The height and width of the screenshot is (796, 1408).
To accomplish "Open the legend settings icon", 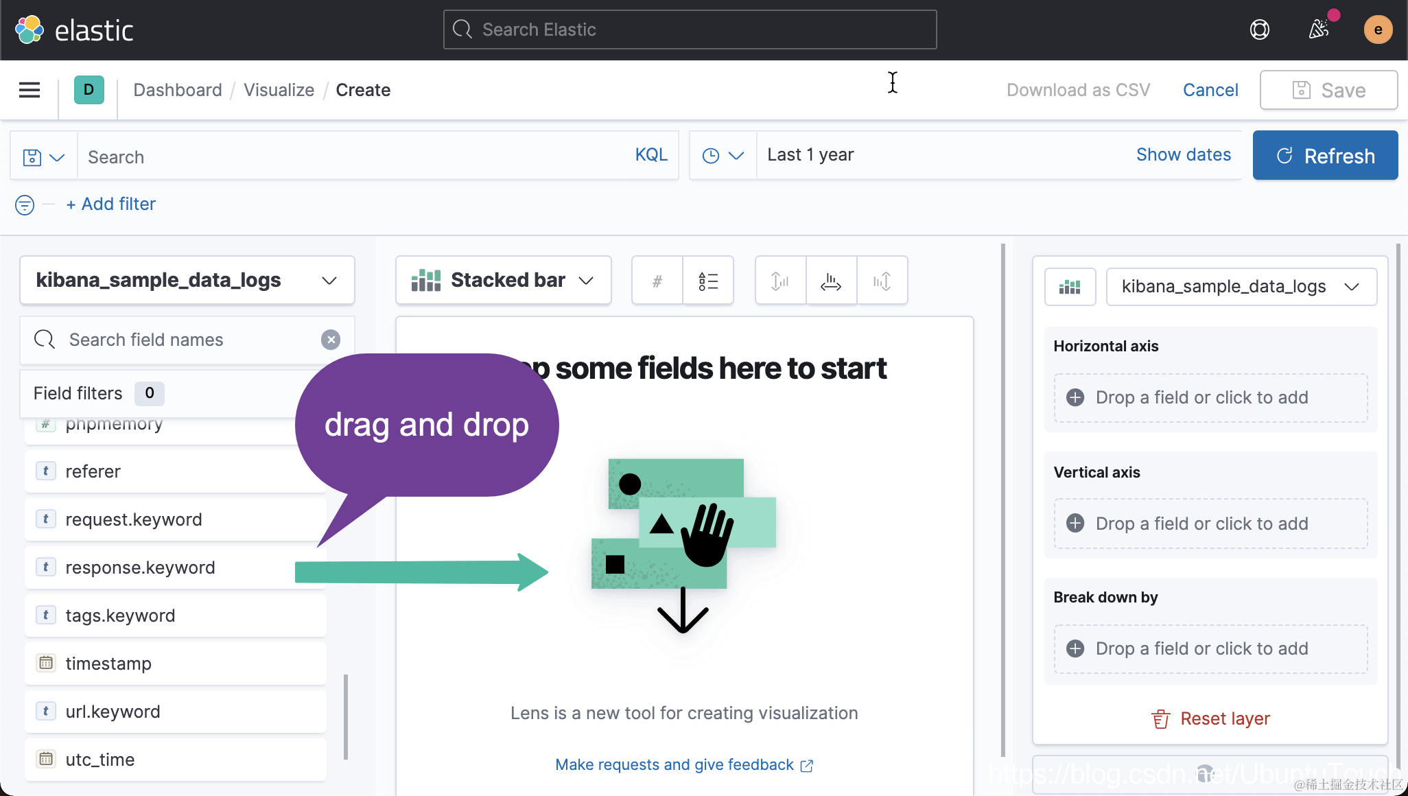I will click(708, 281).
